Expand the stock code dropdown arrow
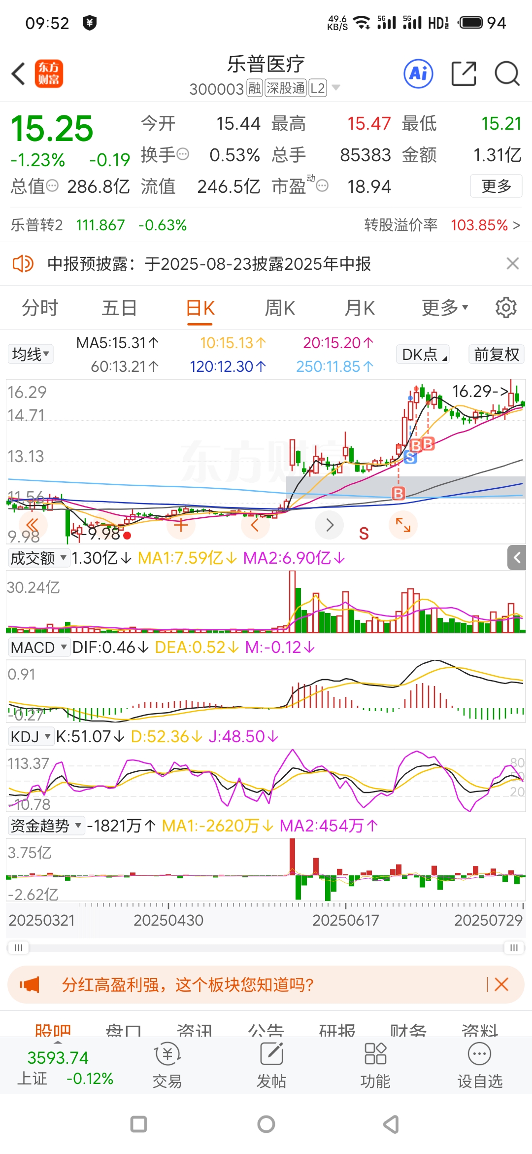 click(336, 88)
